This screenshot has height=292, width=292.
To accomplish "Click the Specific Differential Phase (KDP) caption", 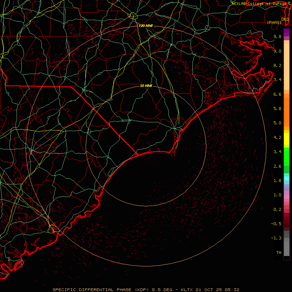I will pyautogui.click(x=101, y=290).
